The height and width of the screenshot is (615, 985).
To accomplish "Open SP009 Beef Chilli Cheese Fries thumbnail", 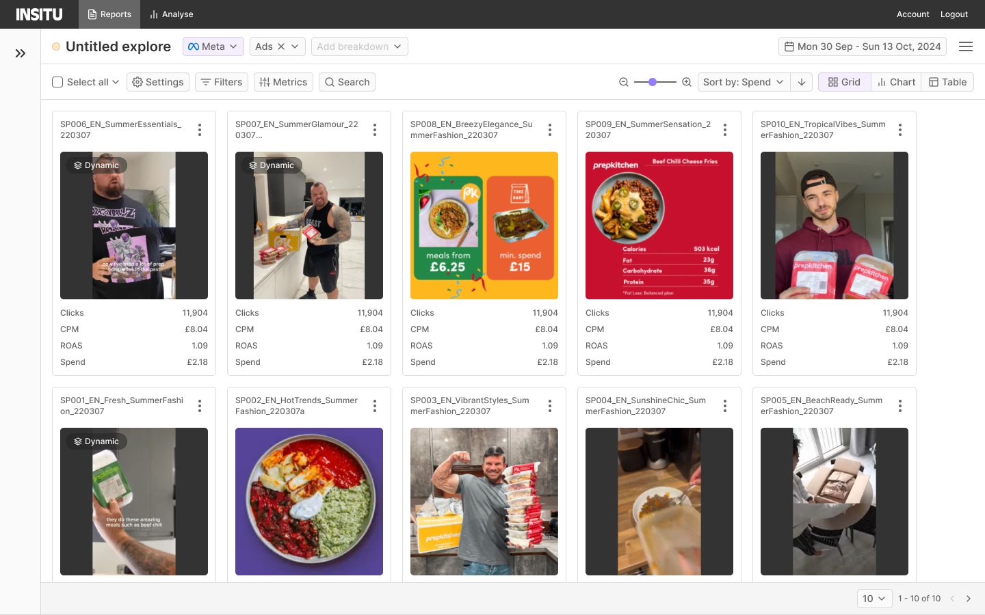I will (659, 225).
